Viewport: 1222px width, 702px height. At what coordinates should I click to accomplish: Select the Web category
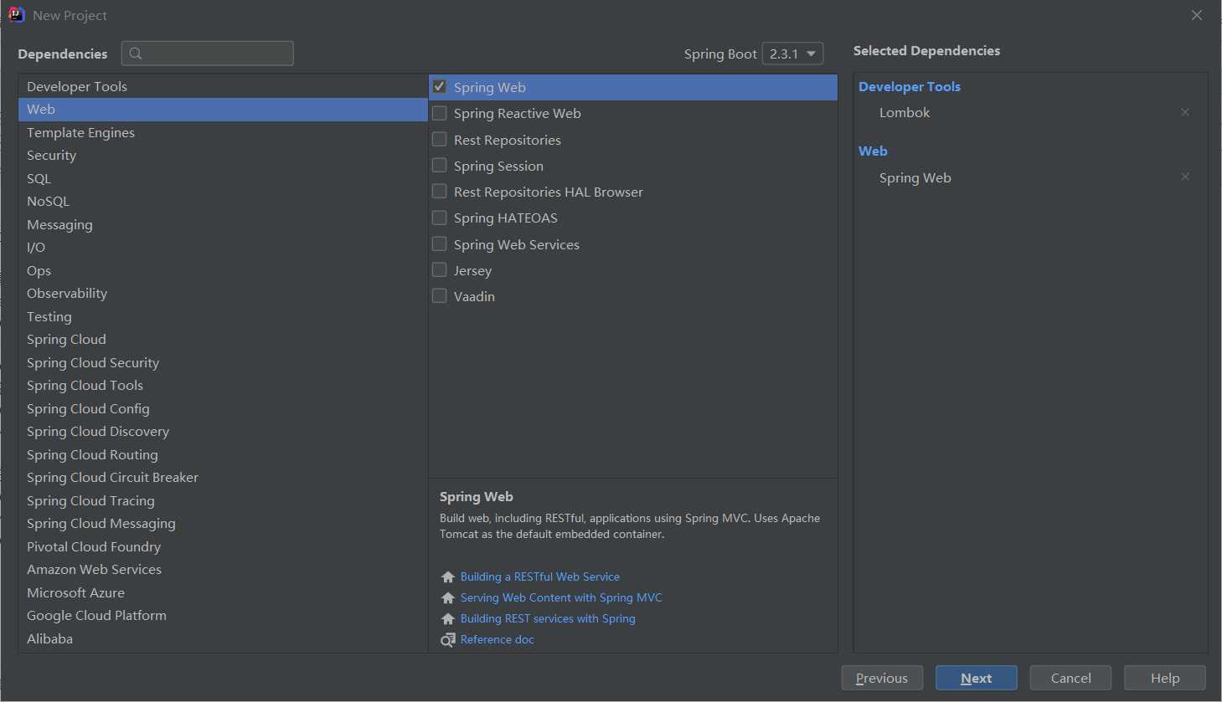pos(223,110)
